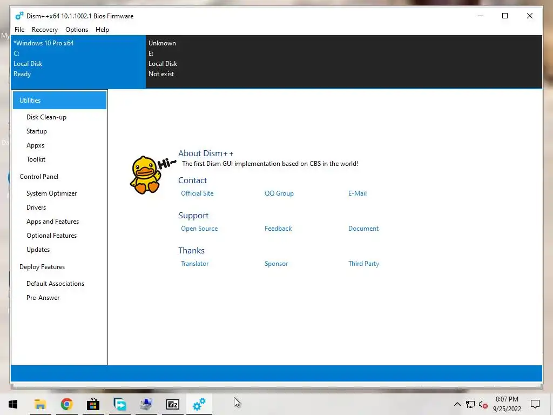Minimize the Dism++ window

pyautogui.click(x=480, y=16)
